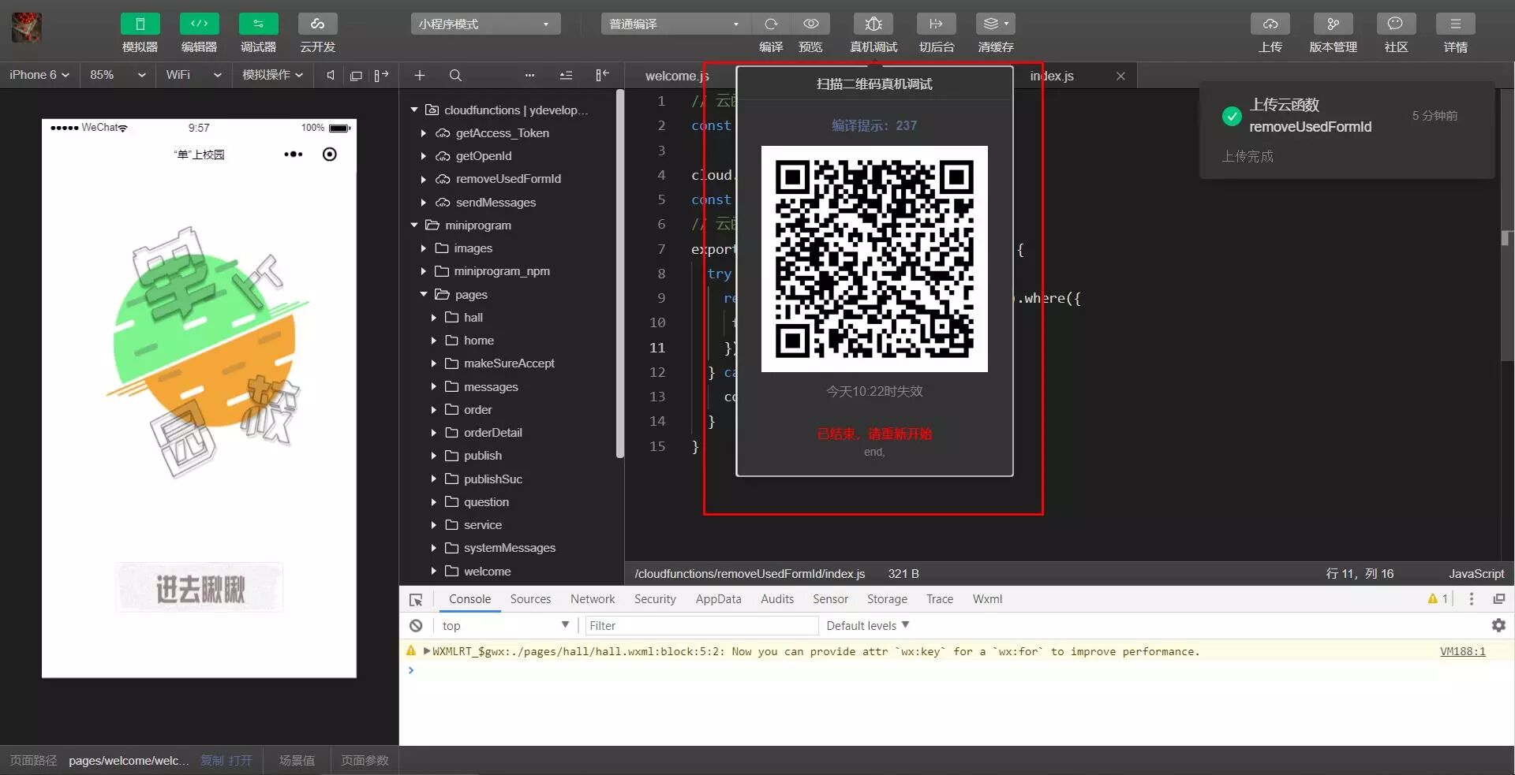Switch to the Console tab
This screenshot has height=775, width=1515.
pyautogui.click(x=469, y=599)
